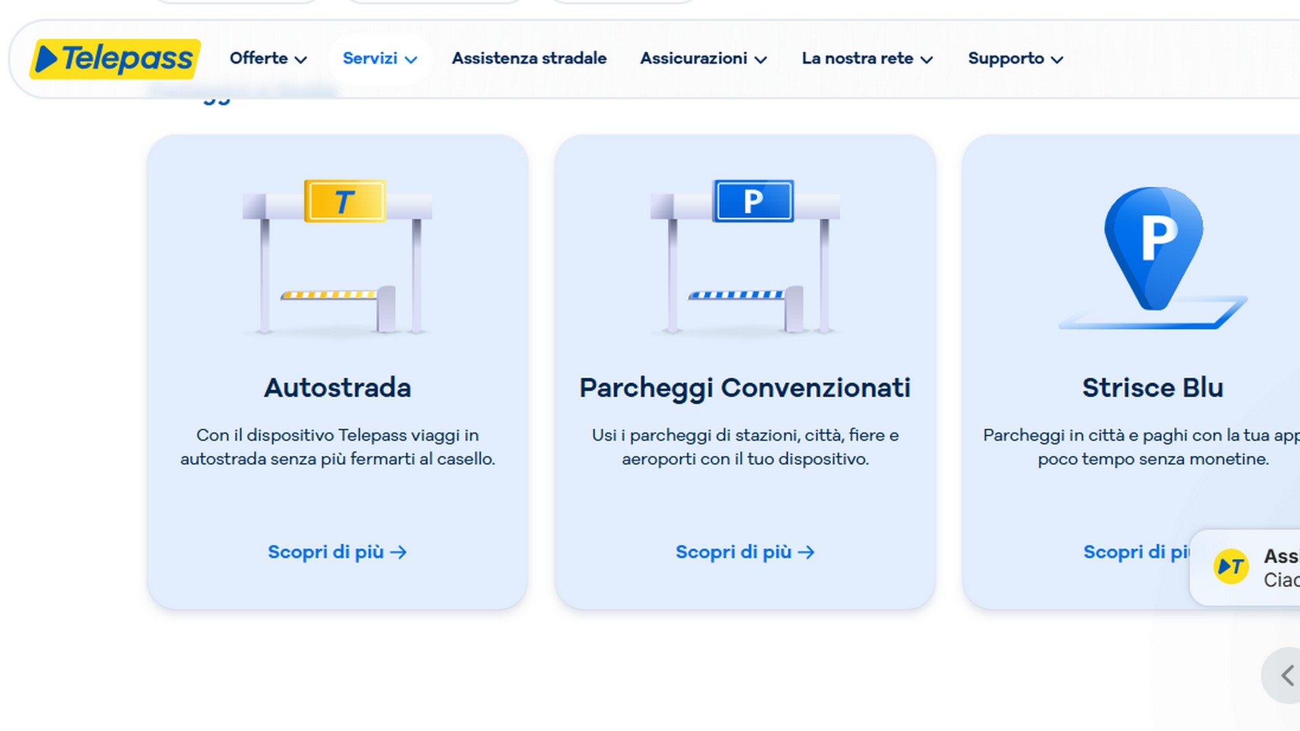1300x731 pixels.
Task: Open La nostra rete menu
Action: pyautogui.click(x=867, y=59)
